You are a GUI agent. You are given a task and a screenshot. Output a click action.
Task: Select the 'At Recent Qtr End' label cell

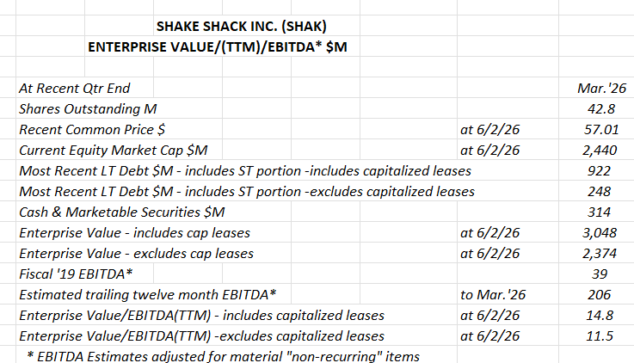(x=74, y=88)
